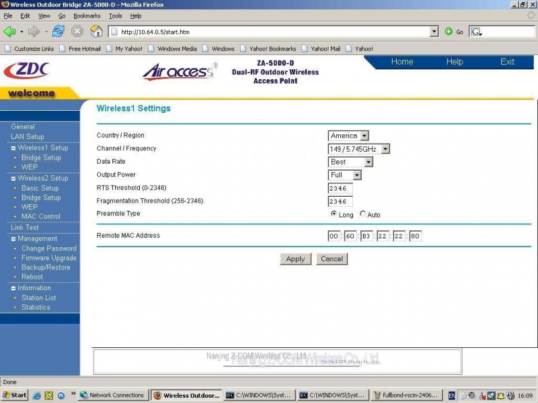Open the Channel/Frequency dropdown
This screenshot has height=403, width=538.
[x=384, y=148]
